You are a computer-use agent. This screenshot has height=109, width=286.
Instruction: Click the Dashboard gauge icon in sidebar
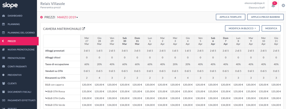(3, 16)
